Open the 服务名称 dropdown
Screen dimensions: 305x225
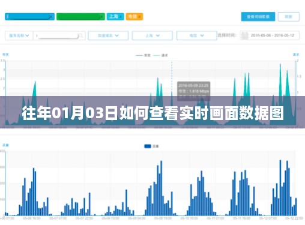19,35
